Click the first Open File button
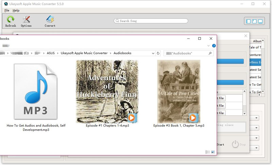Screen dimensions: 272x165 point(221,98)
